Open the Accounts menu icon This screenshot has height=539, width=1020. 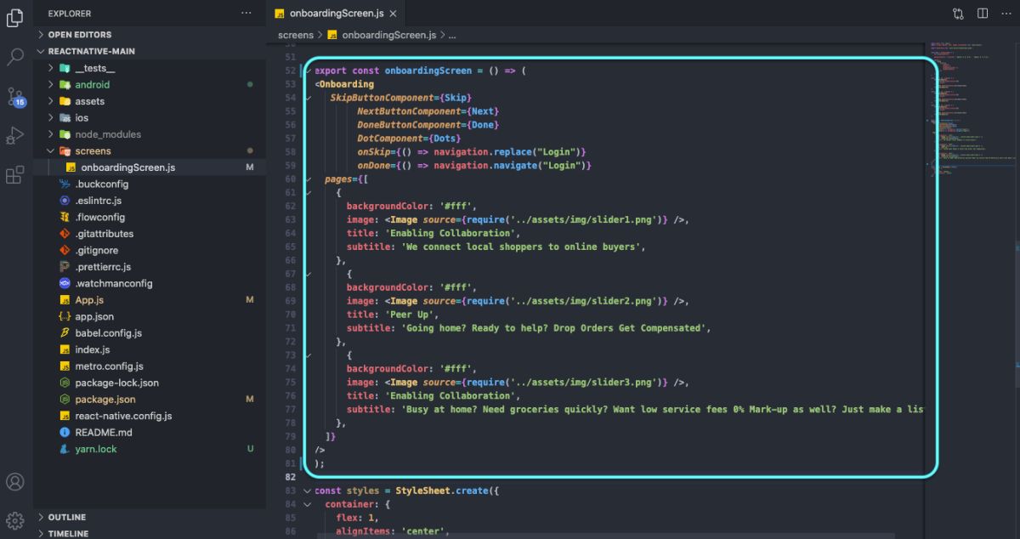14,482
